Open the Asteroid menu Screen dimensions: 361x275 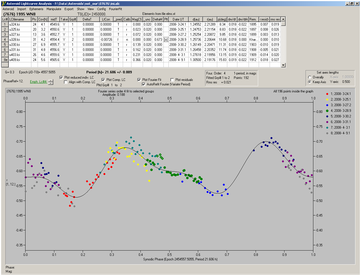tap(8, 9)
